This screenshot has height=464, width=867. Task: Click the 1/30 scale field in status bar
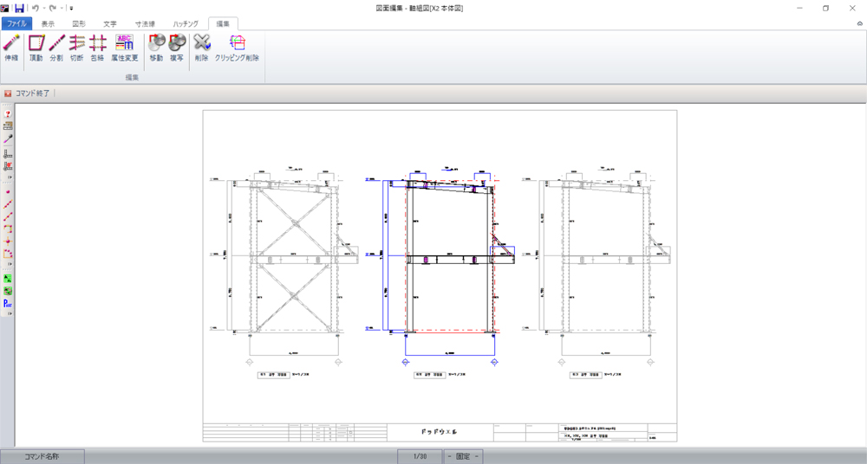[x=420, y=456]
